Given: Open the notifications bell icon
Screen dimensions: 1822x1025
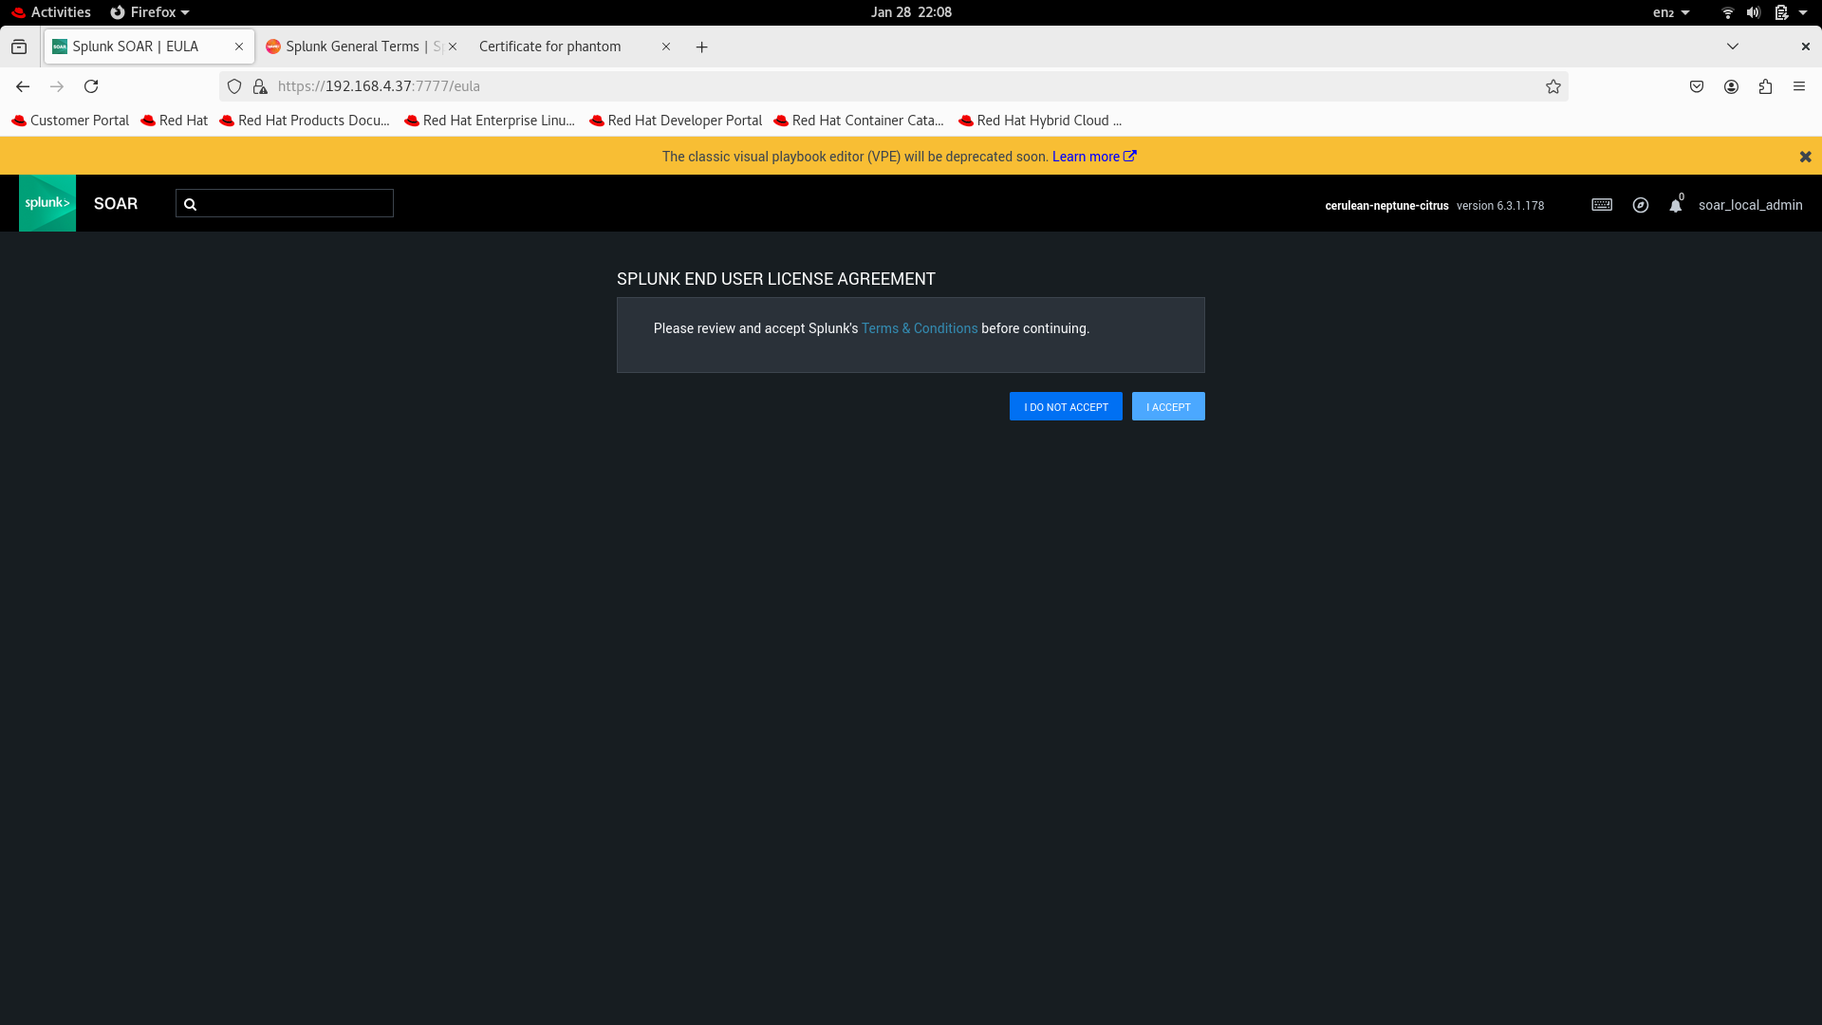Looking at the screenshot, I should (1676, 206).
